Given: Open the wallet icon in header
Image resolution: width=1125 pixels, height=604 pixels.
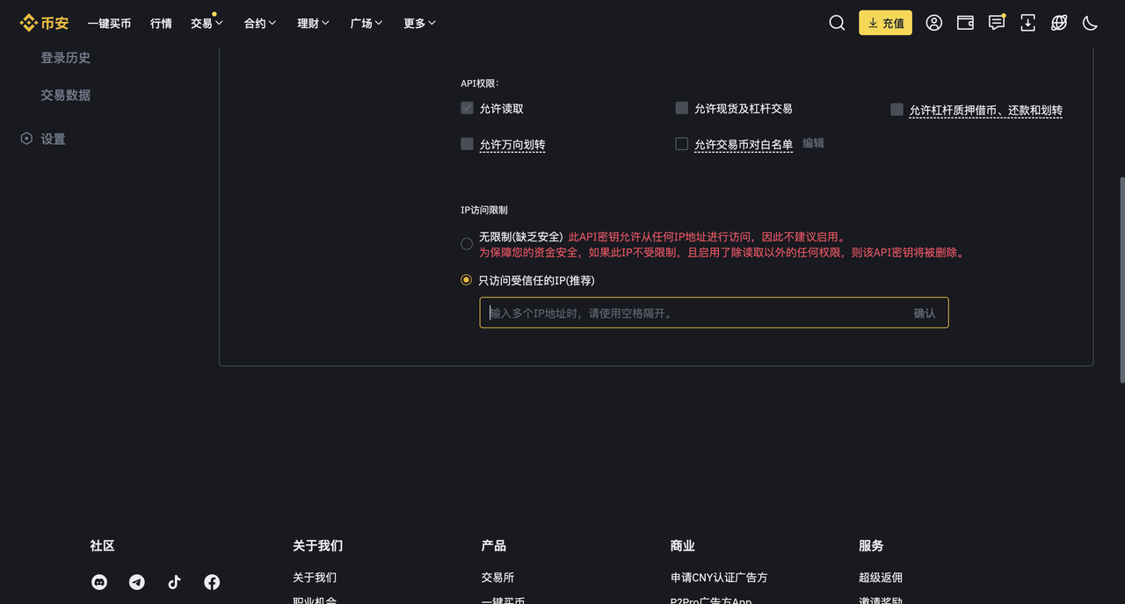Looking at the screenshot, I should [965, 23].
